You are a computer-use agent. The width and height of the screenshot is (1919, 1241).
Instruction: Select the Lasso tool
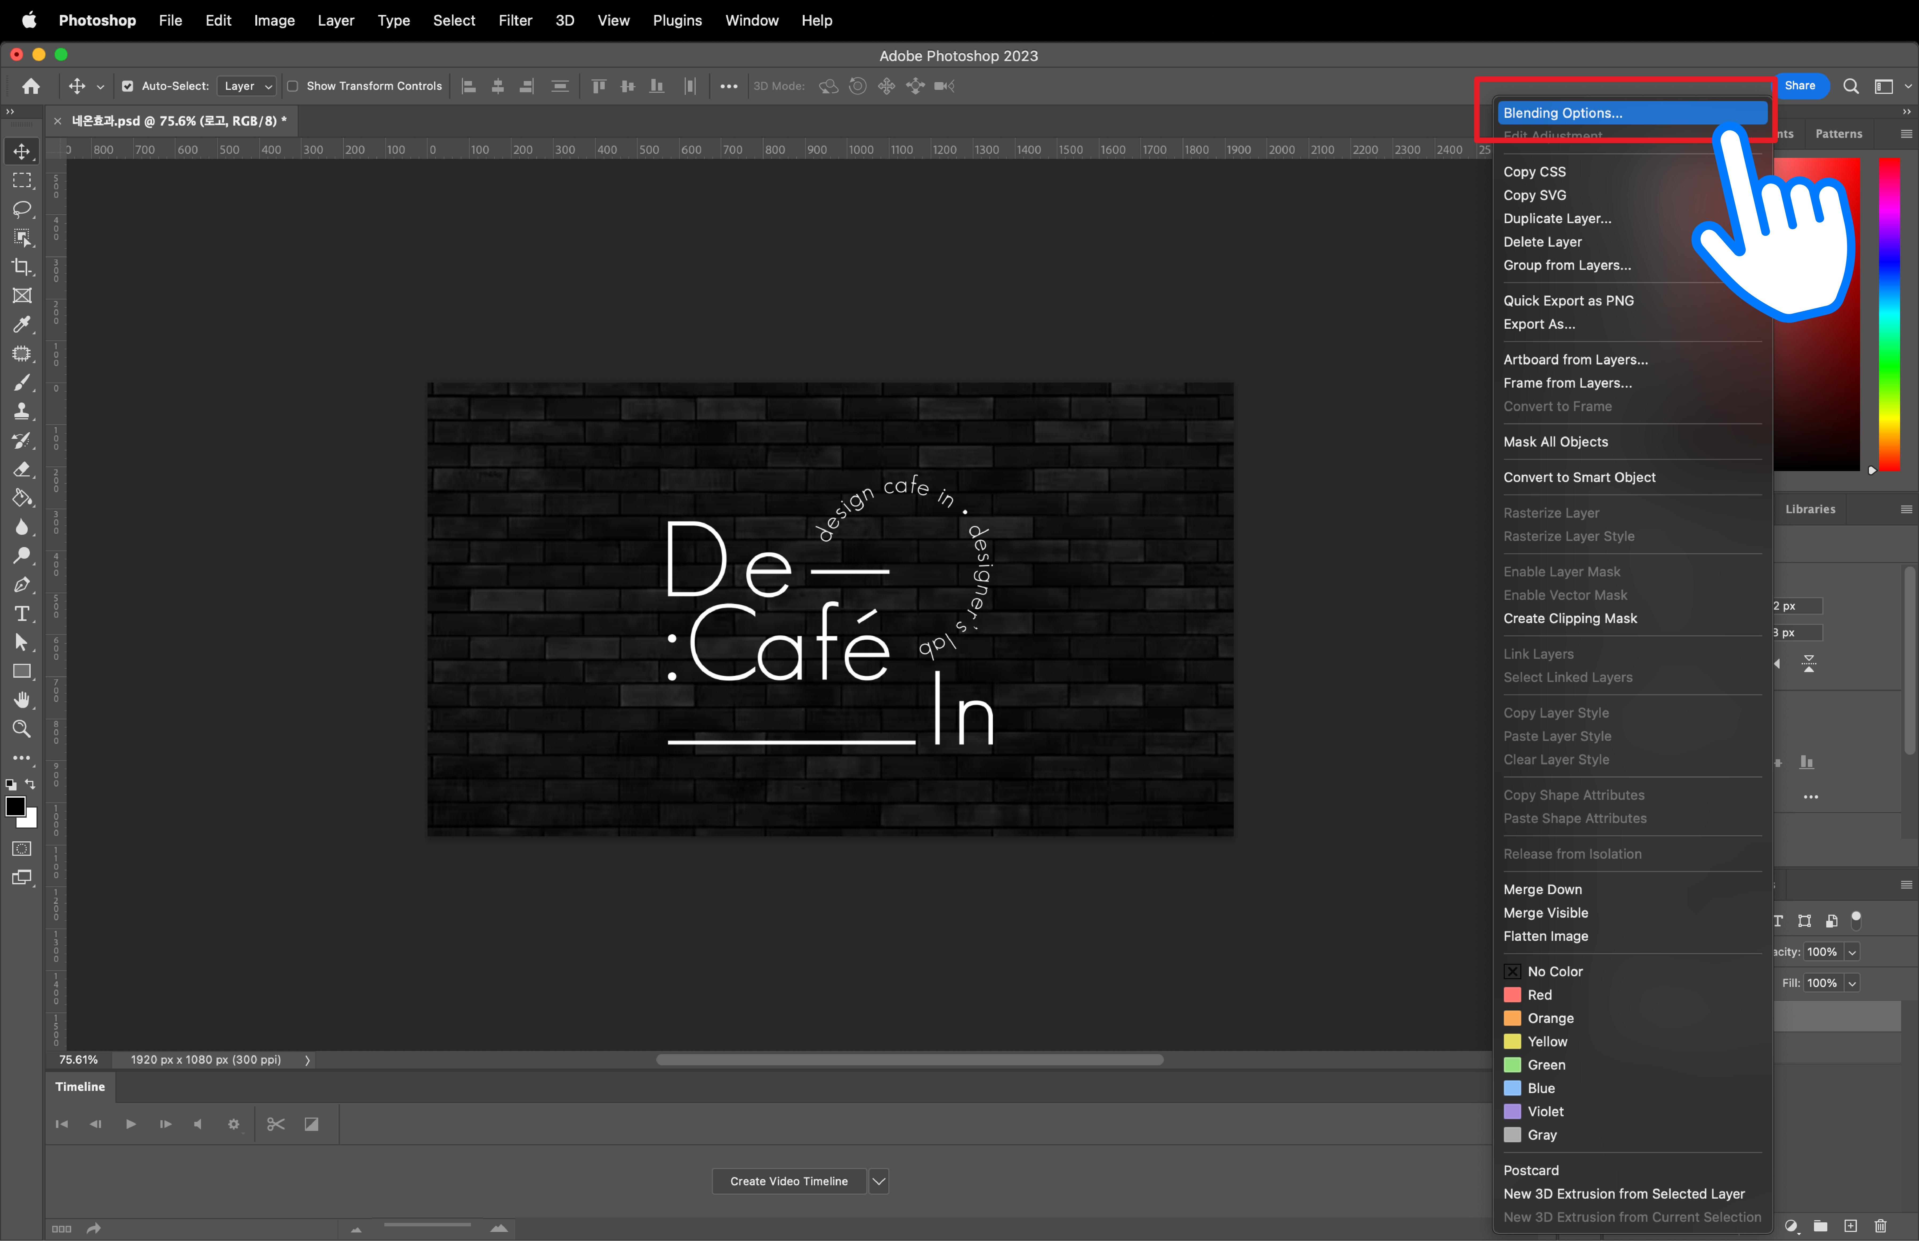(22, 209)
